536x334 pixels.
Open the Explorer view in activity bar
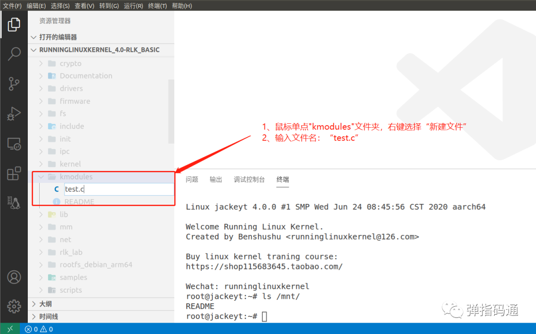14,24
